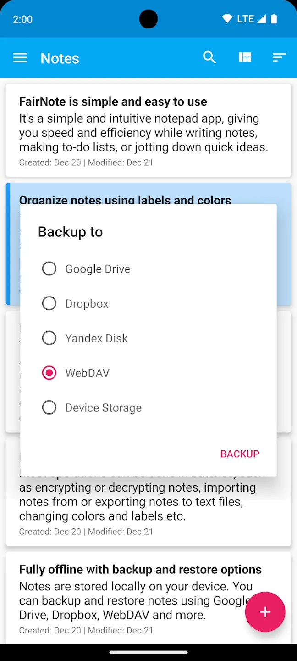This screenshot has width=297, height=661.
Task: Tap the Dropbox label text
Action: click(x=87, y=304)
